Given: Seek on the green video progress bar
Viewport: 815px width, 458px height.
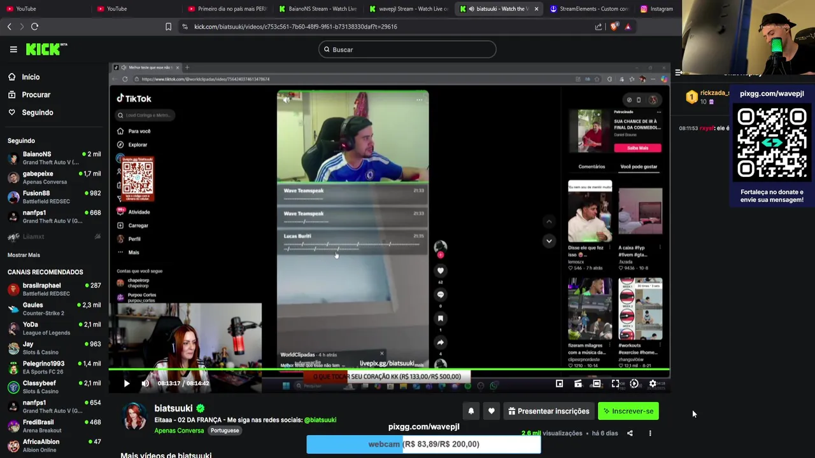Looking at the screenshot, I should [389, 370].
